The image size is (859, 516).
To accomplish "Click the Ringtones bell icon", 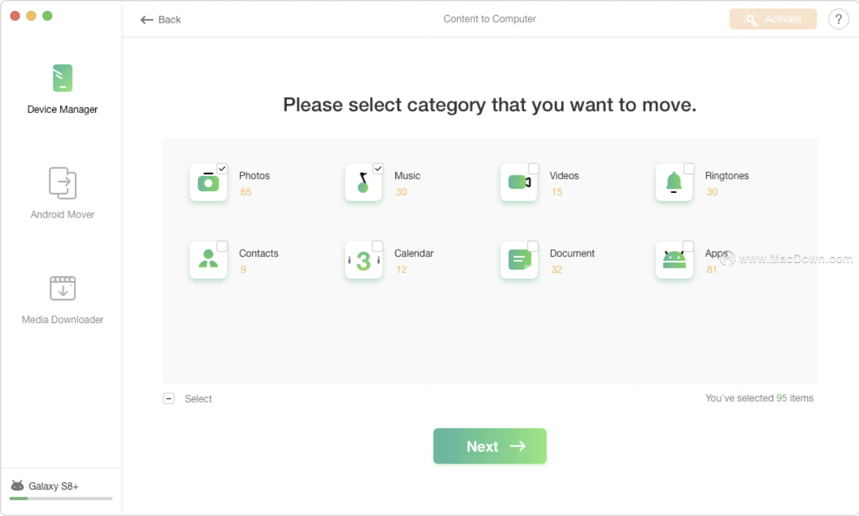I will click(674, 183).
